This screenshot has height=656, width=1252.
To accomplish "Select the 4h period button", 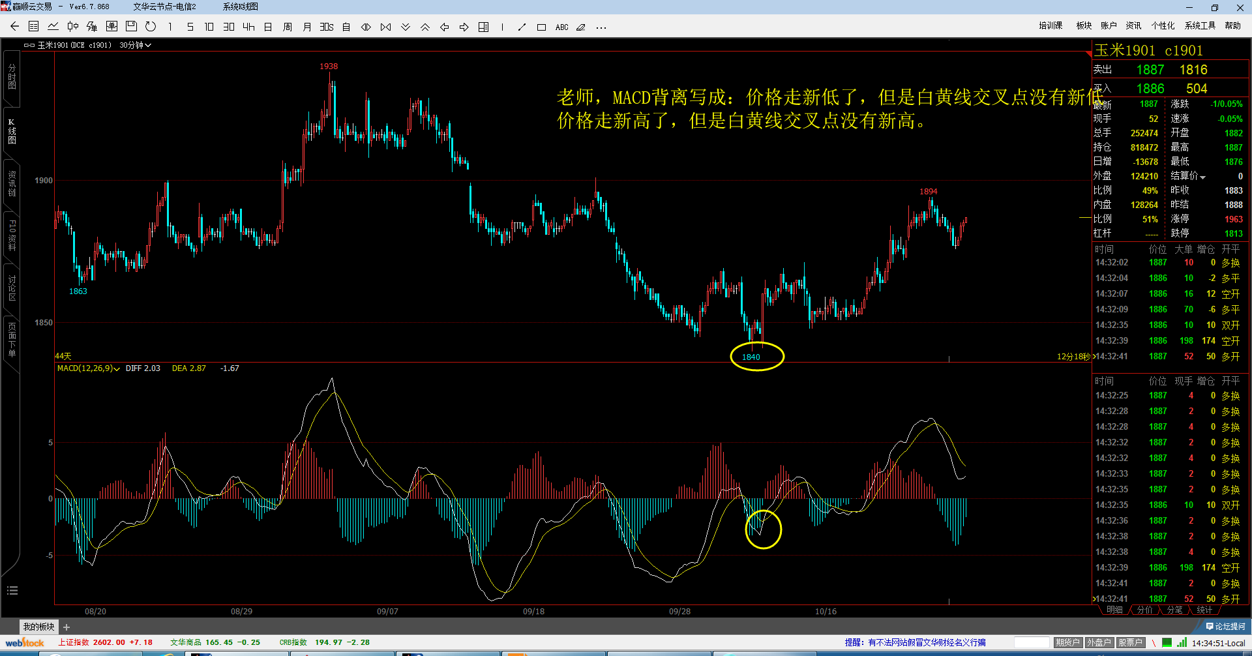I will 248,27.
